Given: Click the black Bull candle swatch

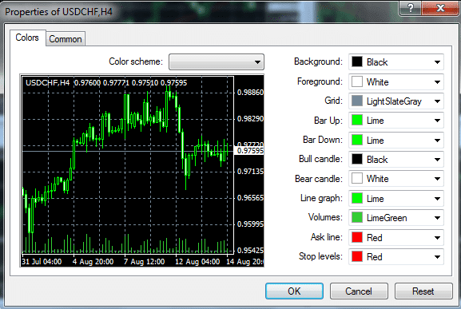Looking at the screenshot, I should (x=357, y=159).
